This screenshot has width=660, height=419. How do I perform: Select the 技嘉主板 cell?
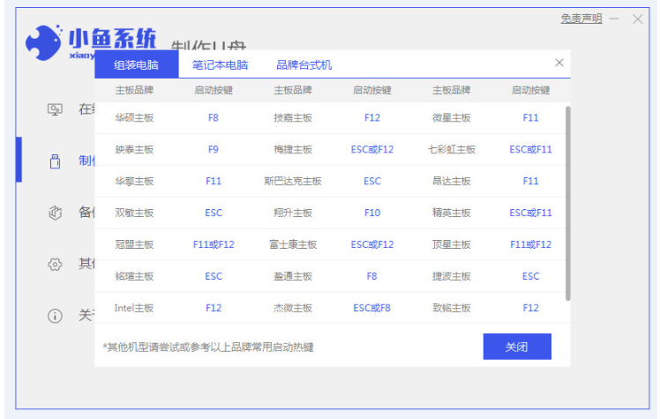click(x=293, y=117)
